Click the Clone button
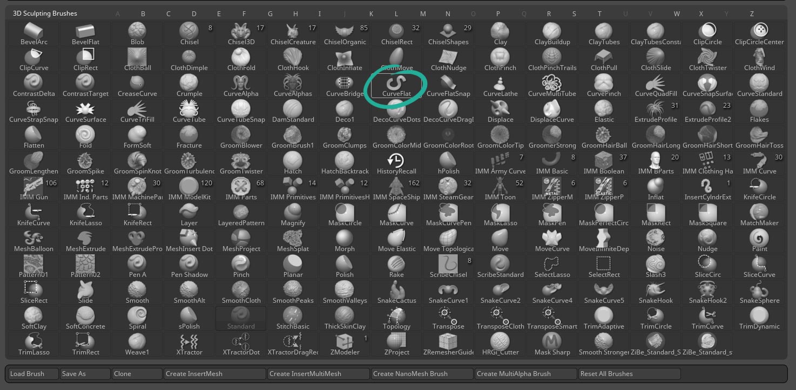Image resolution: width=796 pixels, height=390 pixels. click(x=137, y=373)
